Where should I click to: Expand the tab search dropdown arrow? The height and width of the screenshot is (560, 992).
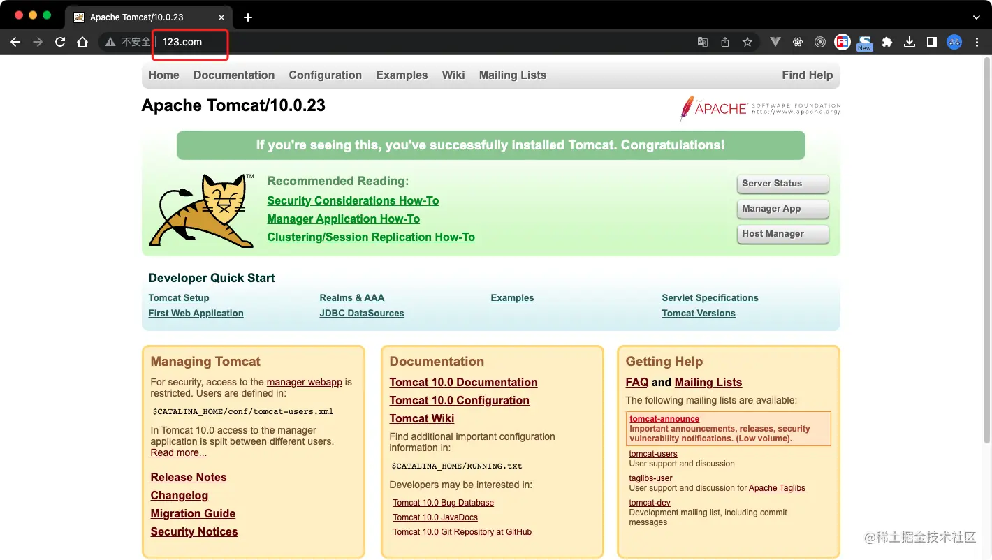click(977, 17)
